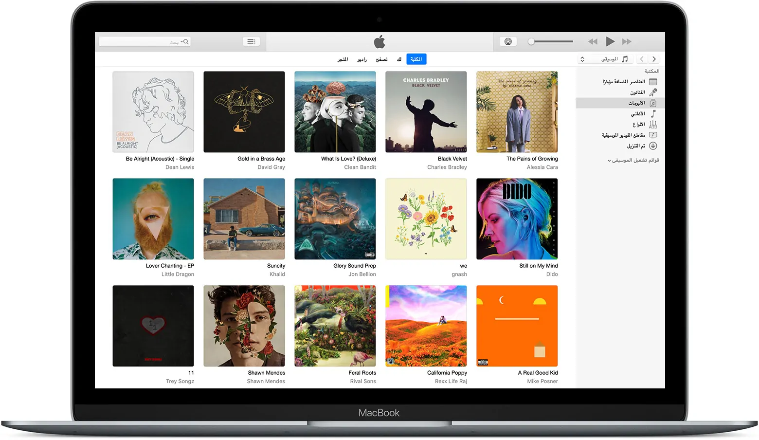
Task: Open the AirPlay output menu
Action: point(508,42)
